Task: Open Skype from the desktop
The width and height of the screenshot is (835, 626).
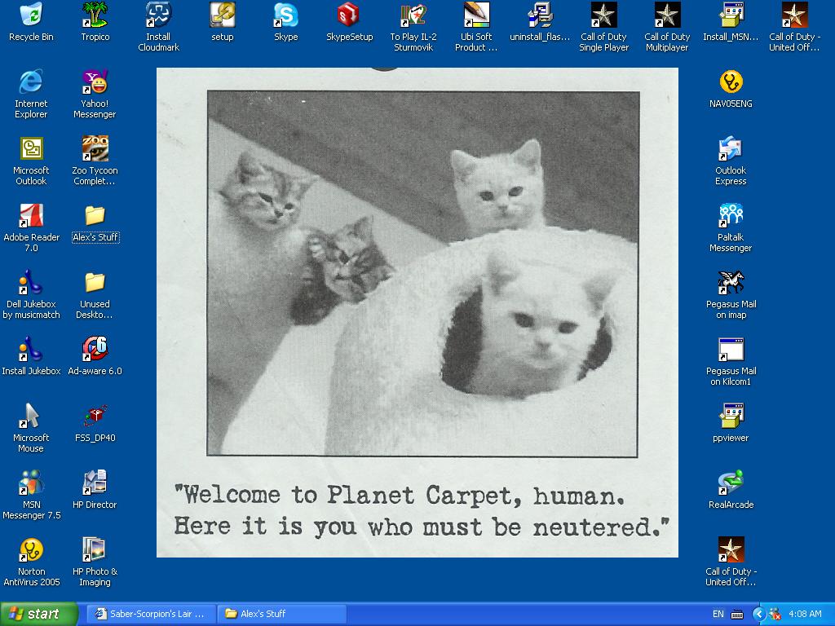Action: [285, 18]
